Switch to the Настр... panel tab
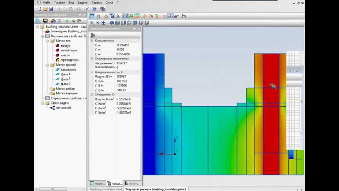The image size is (339, 191). 97,183
